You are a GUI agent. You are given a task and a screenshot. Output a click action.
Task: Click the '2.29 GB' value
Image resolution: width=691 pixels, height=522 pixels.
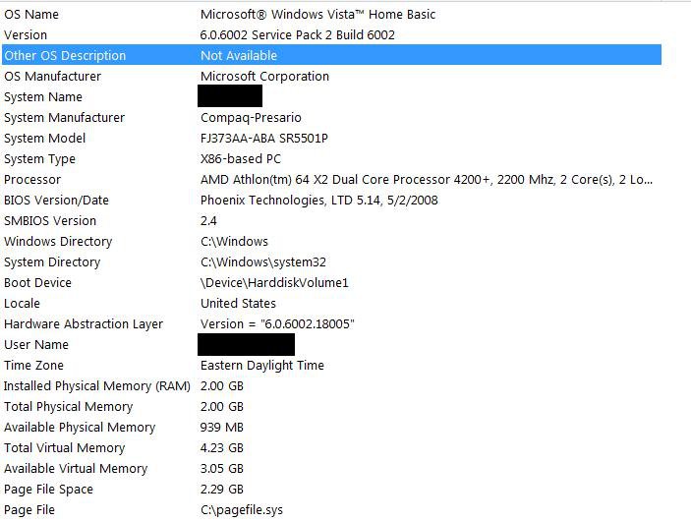tap(222, 490)
